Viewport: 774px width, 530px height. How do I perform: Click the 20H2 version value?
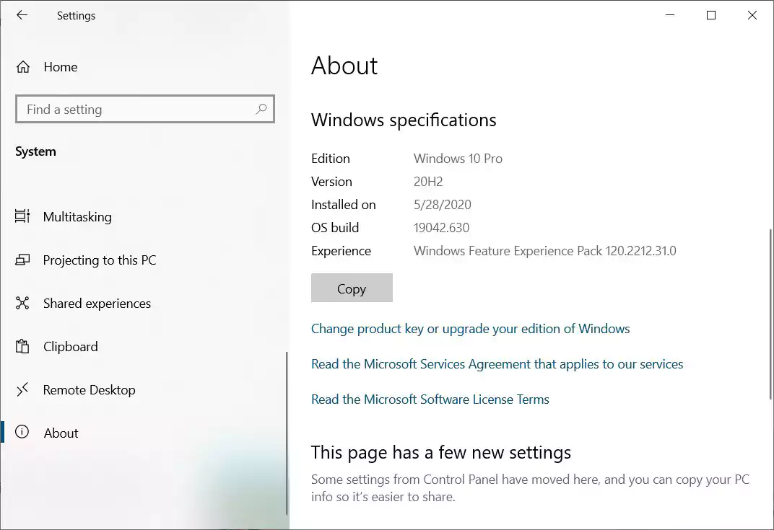coord(428,182)
